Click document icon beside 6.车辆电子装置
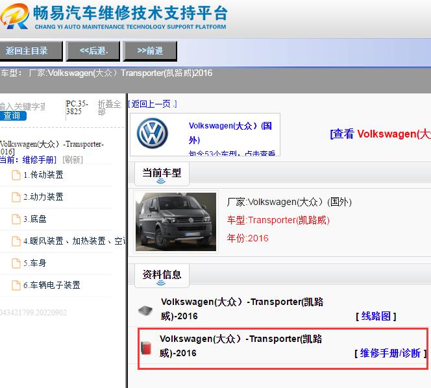Screen dimensions: 431x388 click(x=16, y=285)
